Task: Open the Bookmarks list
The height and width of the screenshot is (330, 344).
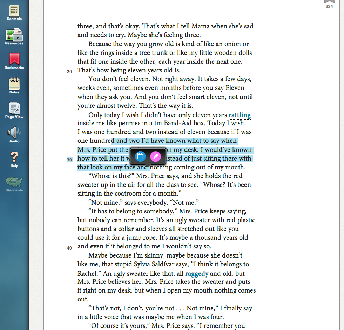Action: tap(14, 61)
